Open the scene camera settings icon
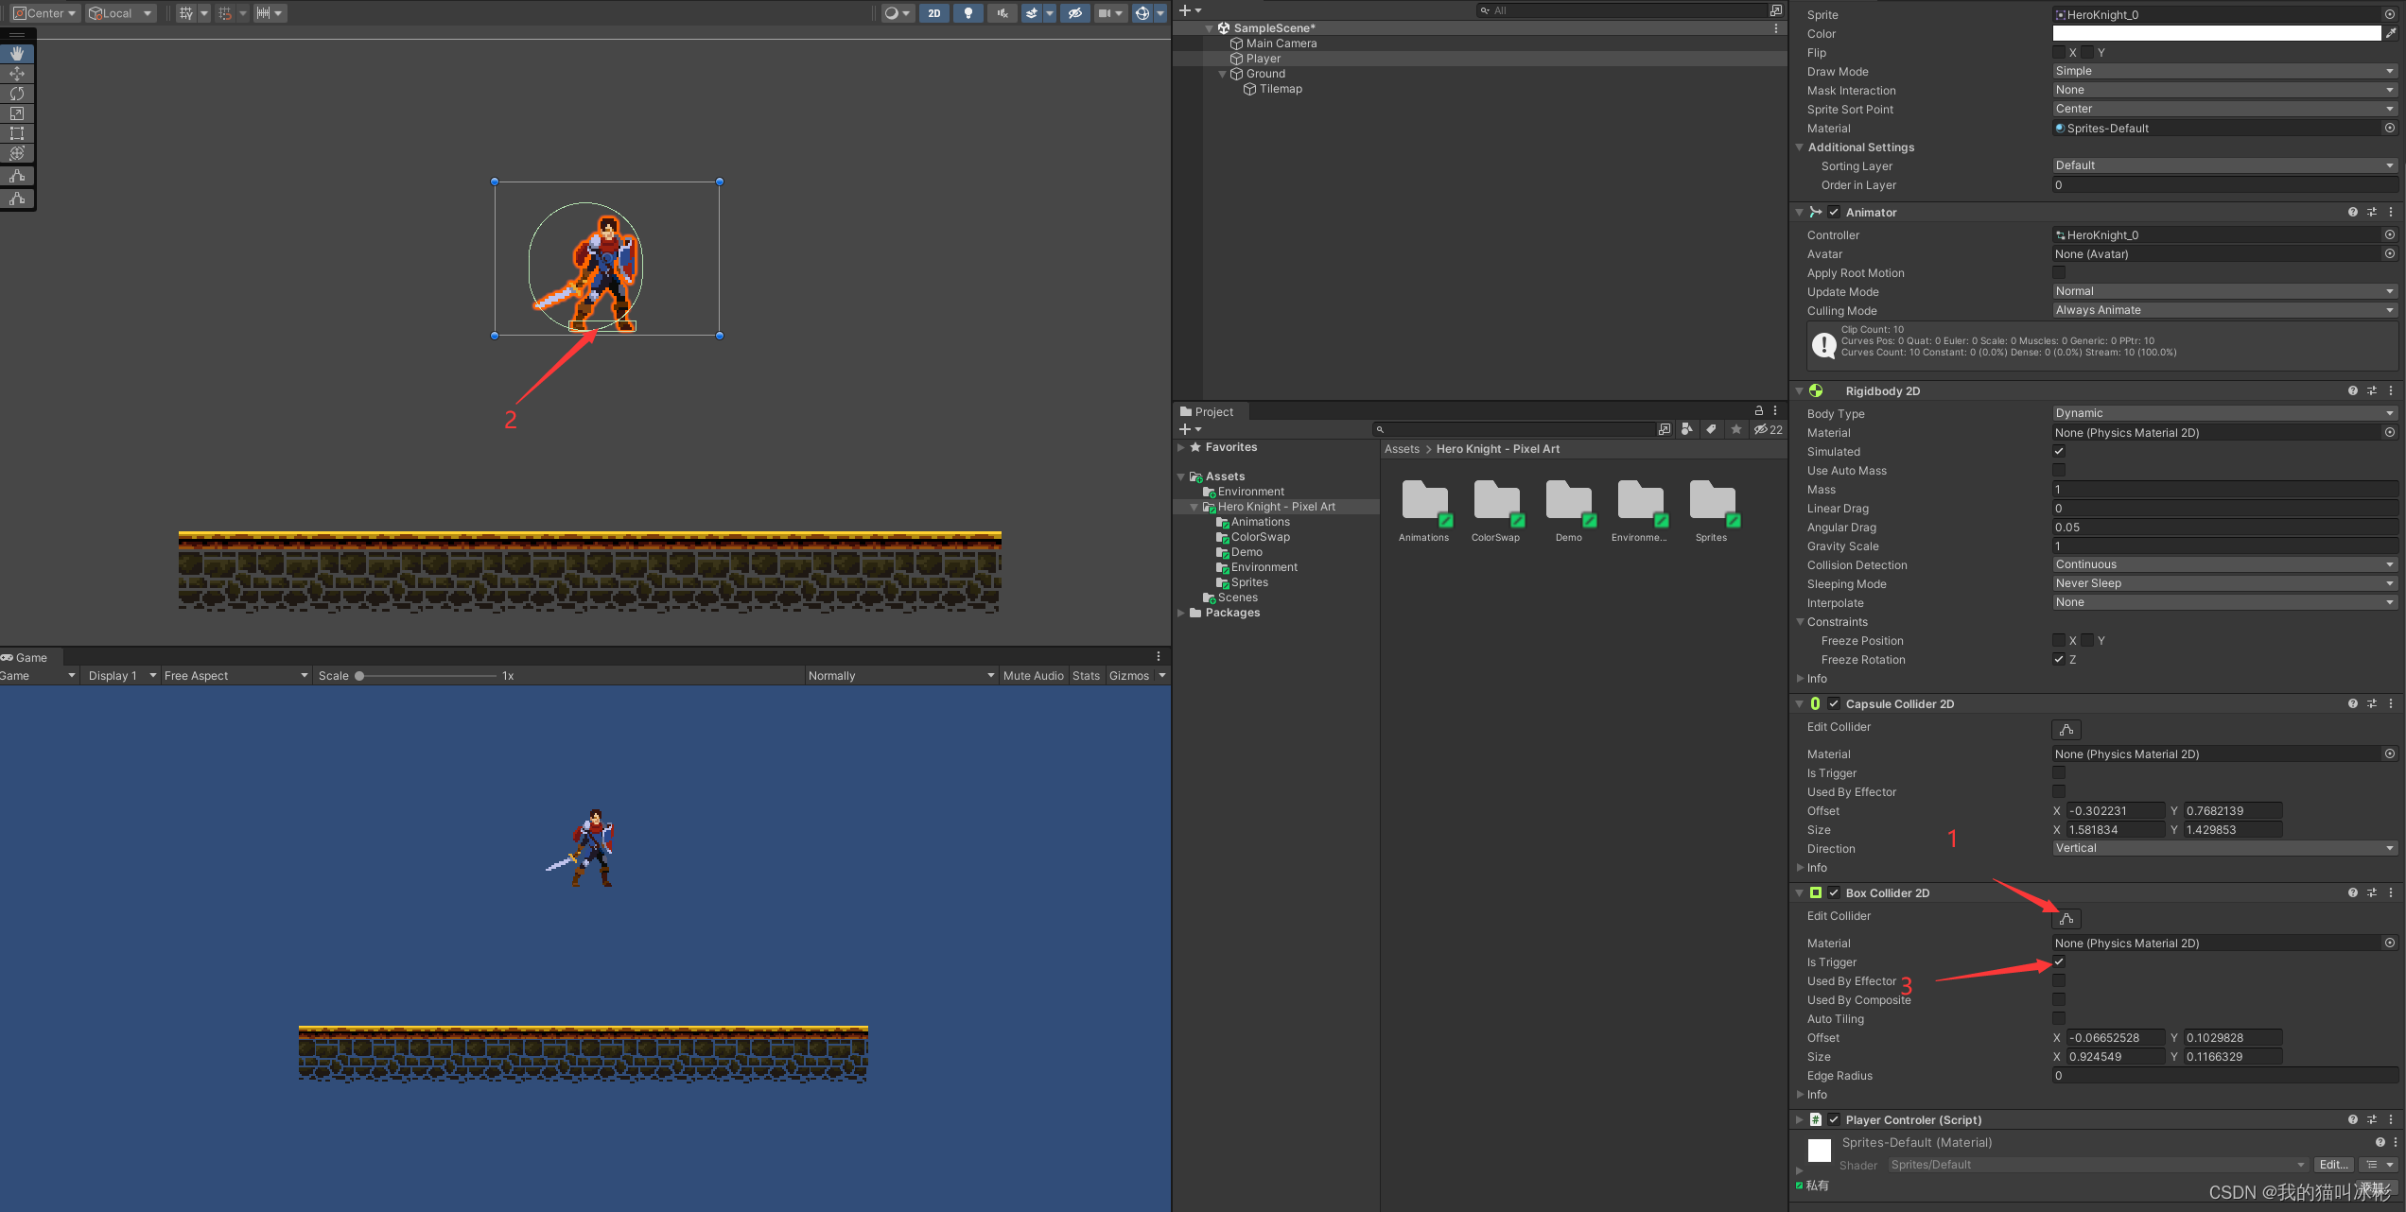 coord(1105,13)
